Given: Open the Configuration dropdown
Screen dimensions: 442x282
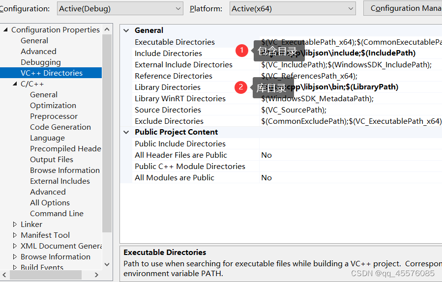Looking at the screenshot, I should (120, 8).
